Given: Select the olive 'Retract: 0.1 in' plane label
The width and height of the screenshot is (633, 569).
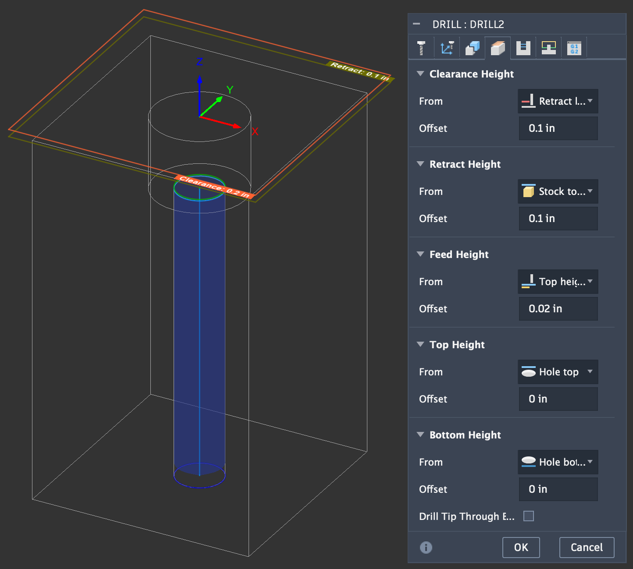Looking at the screenshot, I should pos(359,71).
